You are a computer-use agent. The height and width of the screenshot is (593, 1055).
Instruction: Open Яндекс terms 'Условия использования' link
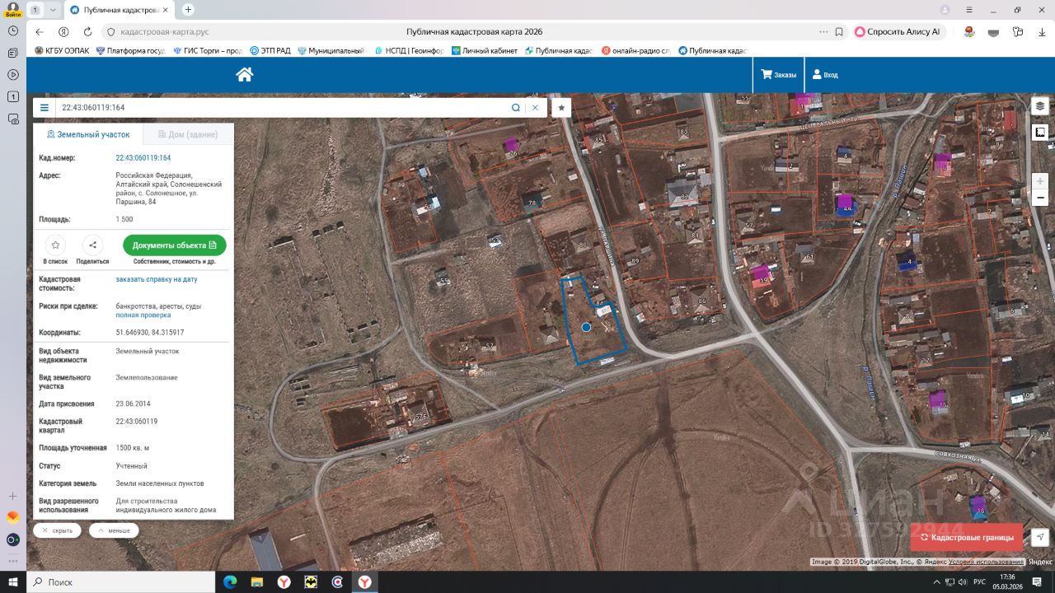coord(987,563)
